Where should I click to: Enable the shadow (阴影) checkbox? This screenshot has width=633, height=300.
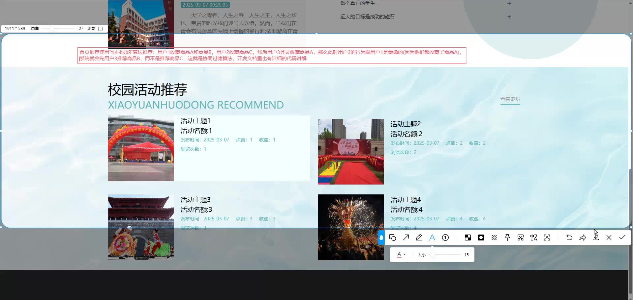(101, 29)
